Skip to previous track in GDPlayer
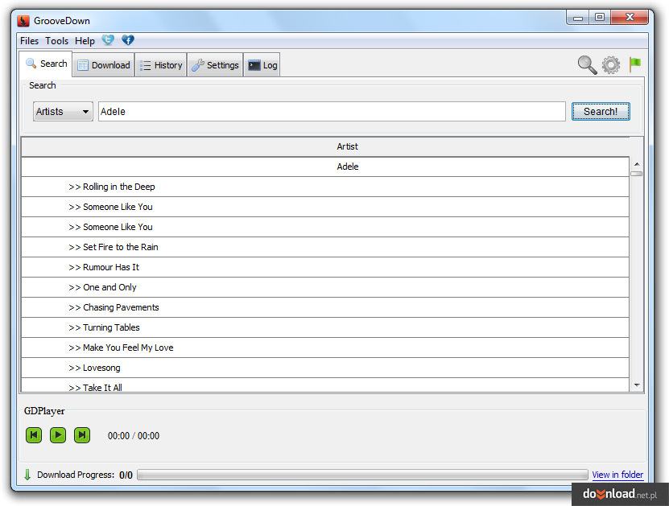669x506 pixels. (34, 435)
